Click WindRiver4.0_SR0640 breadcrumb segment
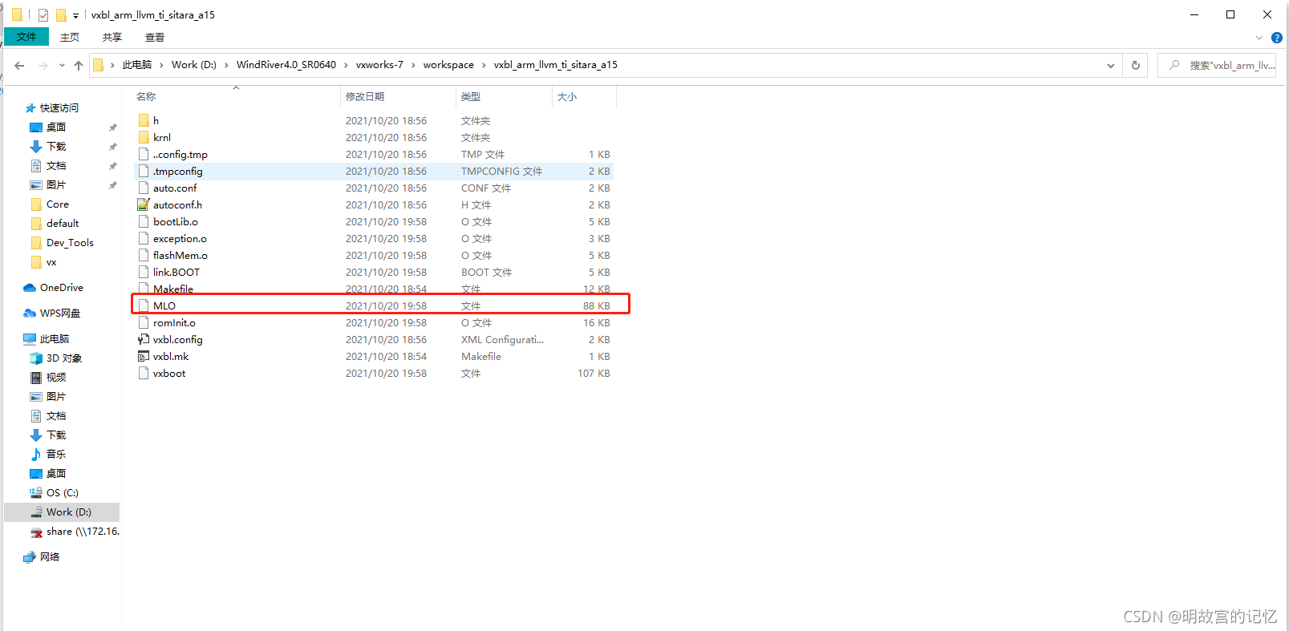The height and width of the screenshot is (631, 1289). pos(286,65)
